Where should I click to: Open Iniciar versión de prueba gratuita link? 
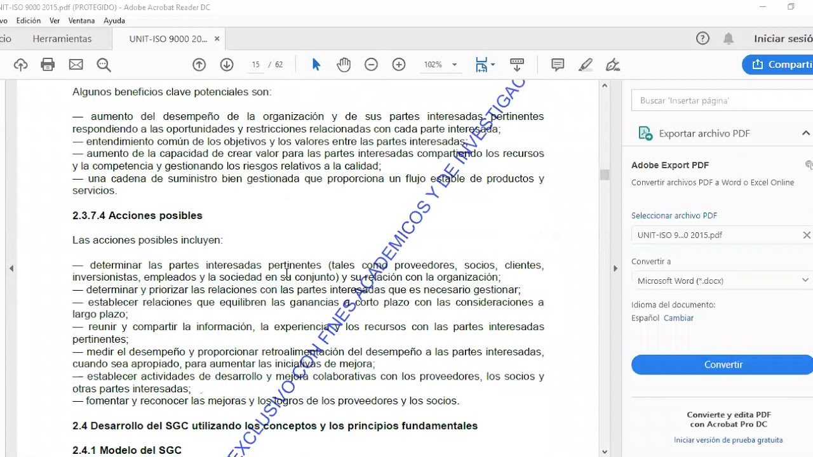click(x=728, y=440)
